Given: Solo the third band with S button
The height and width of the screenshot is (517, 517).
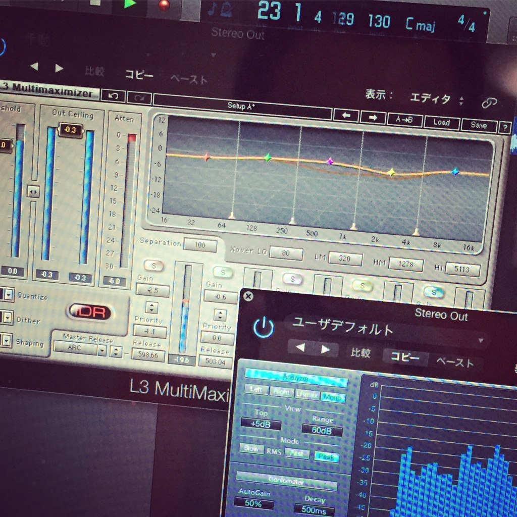Looking at the screenshot, I should pos(292,279).
